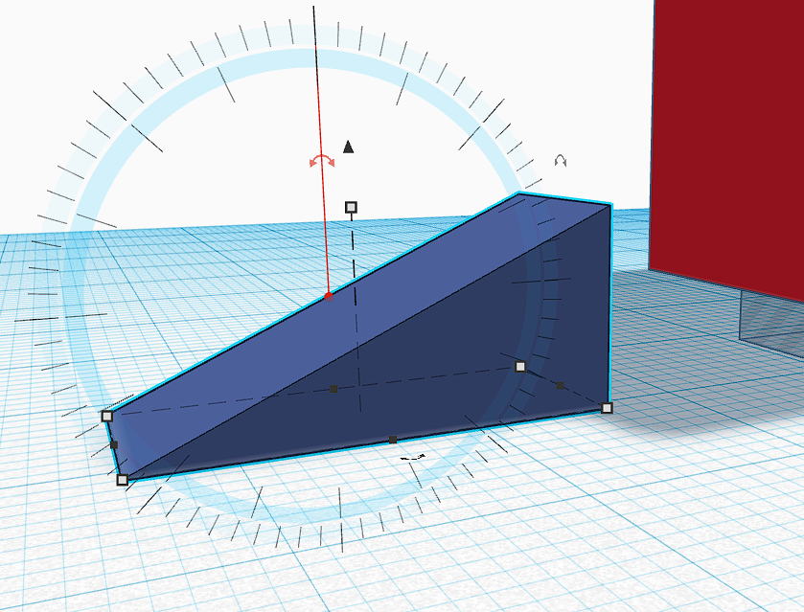Click the black midpoint handle on the wedge's short left edge

tap(114, 445)
